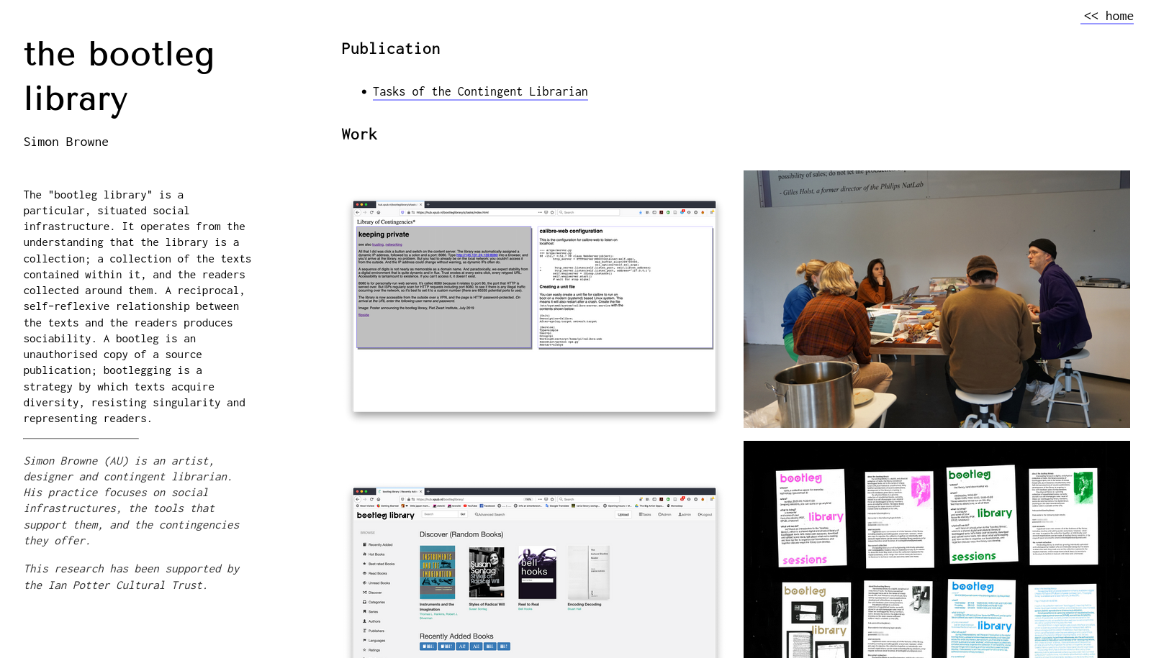Click the Series bookmark icon in sidebar
This screenshot has width=1169, height=658.
[365, 612]
